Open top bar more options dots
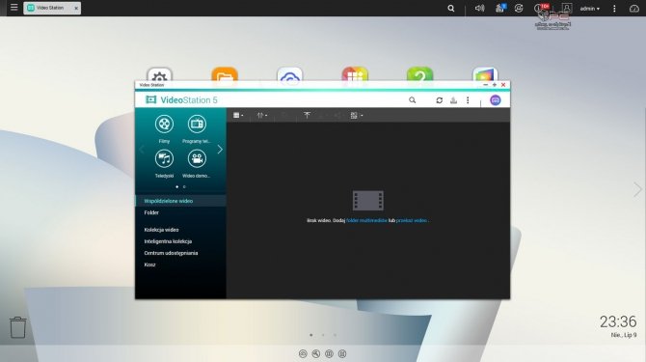The width and height of the screenshot is (646, 362). point(614,9)
